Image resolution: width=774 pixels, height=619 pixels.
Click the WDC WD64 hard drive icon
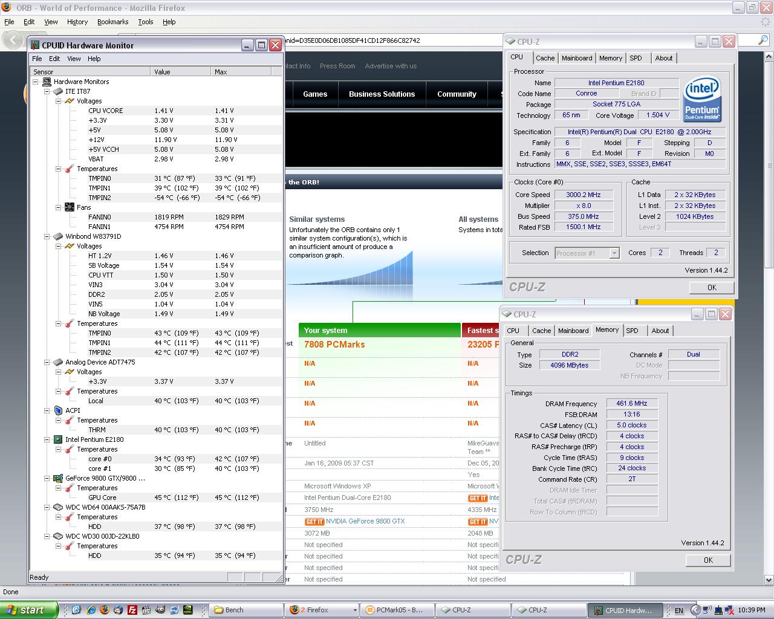[x=58, y=507]
